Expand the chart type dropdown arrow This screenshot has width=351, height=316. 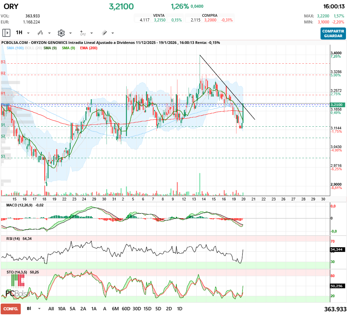(49, 33)
